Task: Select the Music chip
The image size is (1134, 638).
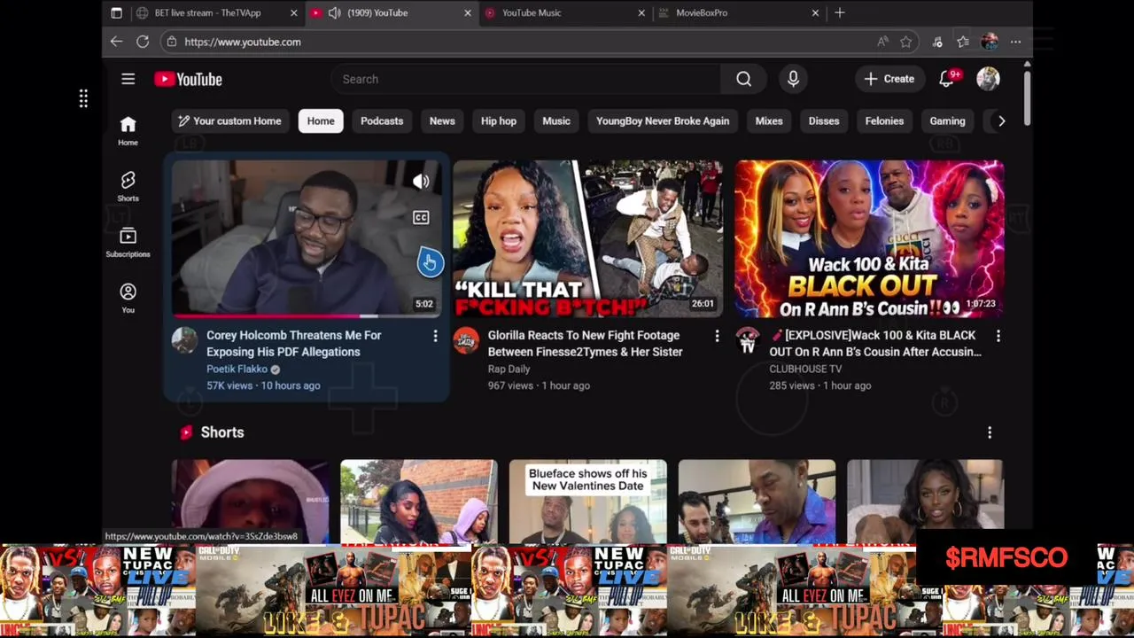Action: pyautogui.click(x=556, y=121)
